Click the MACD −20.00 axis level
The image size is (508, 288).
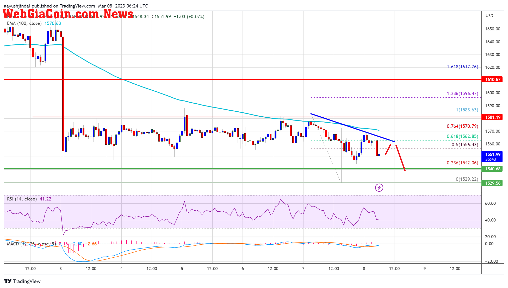click(x=491, y=261)
